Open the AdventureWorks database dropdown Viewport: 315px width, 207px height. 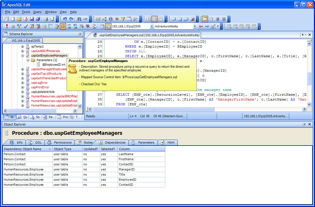coord(195,26)
